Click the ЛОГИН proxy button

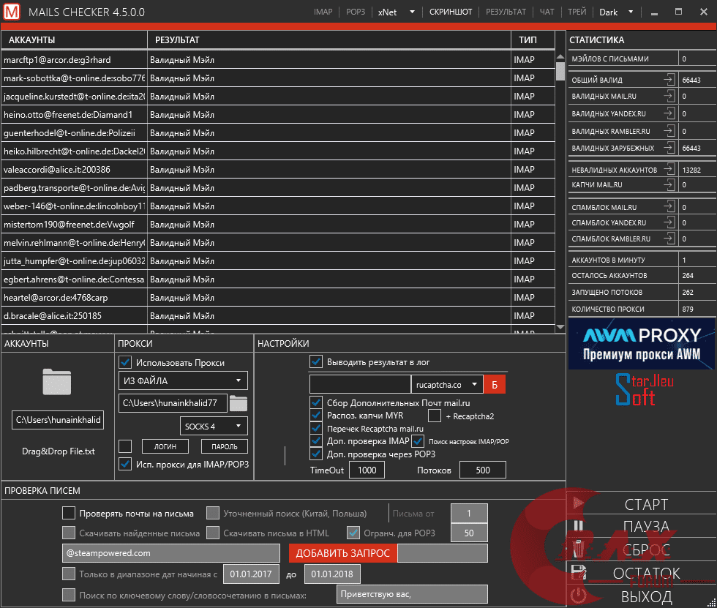click(x=165, y=446)
